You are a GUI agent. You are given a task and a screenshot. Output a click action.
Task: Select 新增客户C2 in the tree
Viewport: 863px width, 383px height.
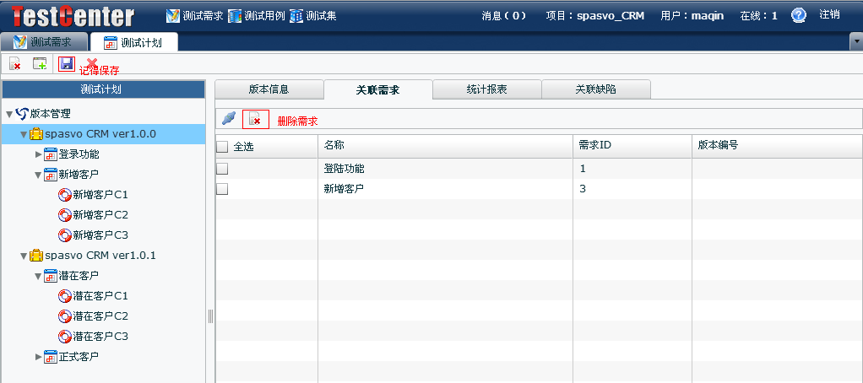point(100,215)
